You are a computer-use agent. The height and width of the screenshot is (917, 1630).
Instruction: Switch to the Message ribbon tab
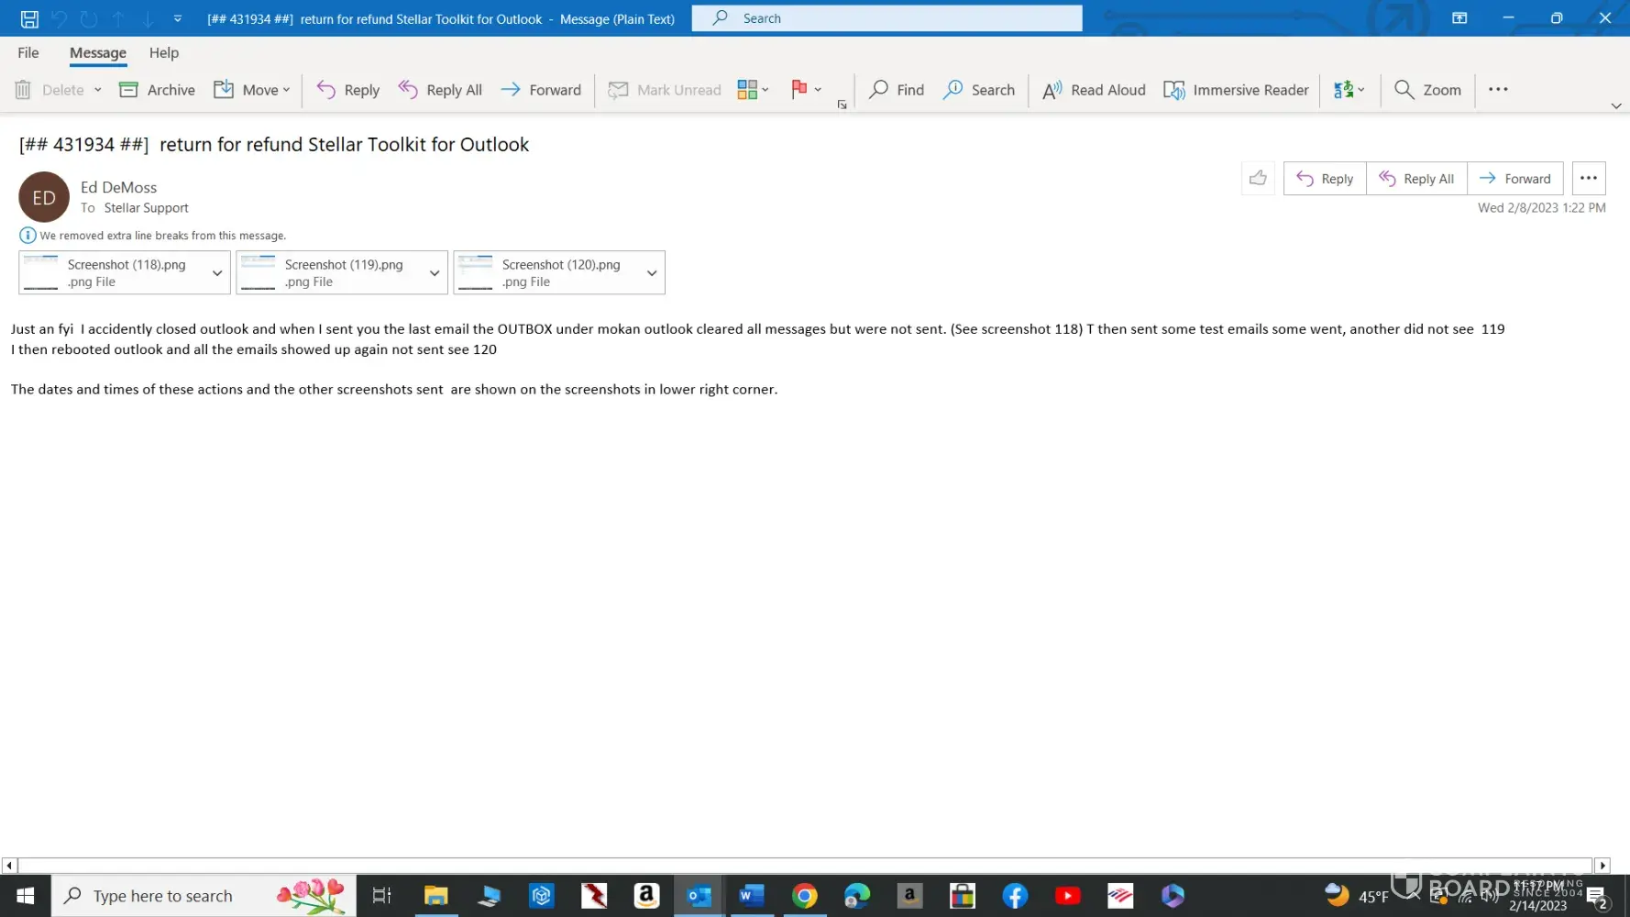pyautogui.click(x=98, y=53)
